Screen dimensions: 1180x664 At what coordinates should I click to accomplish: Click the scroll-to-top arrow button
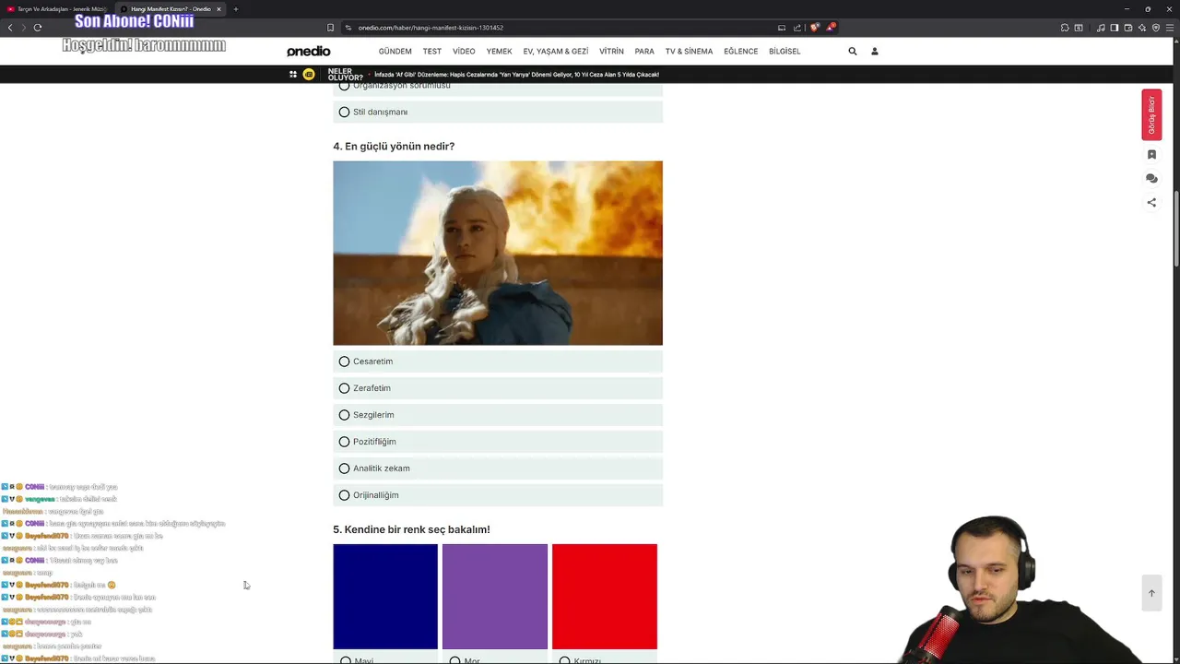coord(1151,593)
